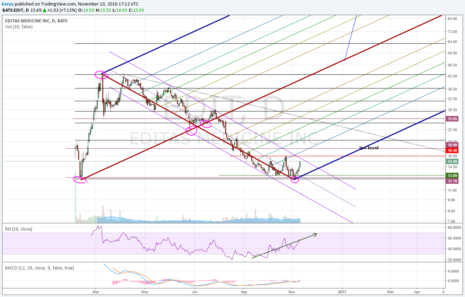
Task: Click 32.50 on the price axis
Action: (x=453, y=99)
